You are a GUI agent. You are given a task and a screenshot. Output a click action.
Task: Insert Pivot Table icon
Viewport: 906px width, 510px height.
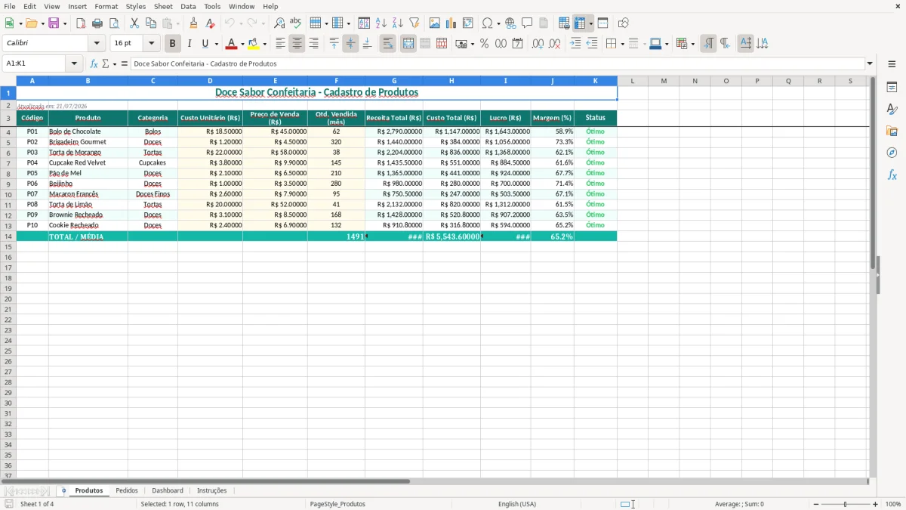tap(468, 23)
